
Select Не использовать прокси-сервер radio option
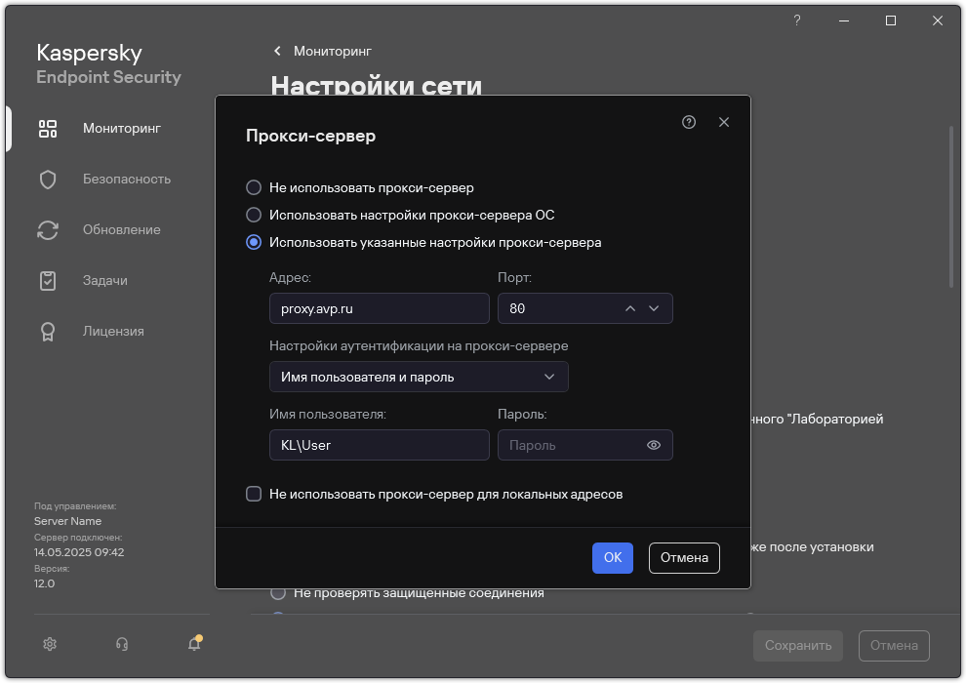point(254,187)
